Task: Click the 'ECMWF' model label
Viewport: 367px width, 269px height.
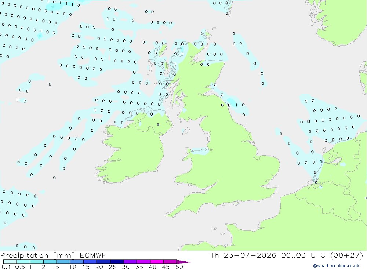Action: coord(93,255)
